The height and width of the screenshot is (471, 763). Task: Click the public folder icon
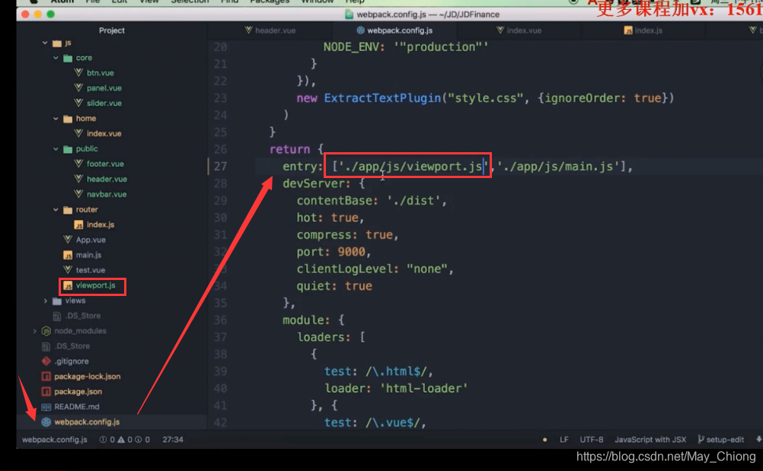(x=68, y=148)
